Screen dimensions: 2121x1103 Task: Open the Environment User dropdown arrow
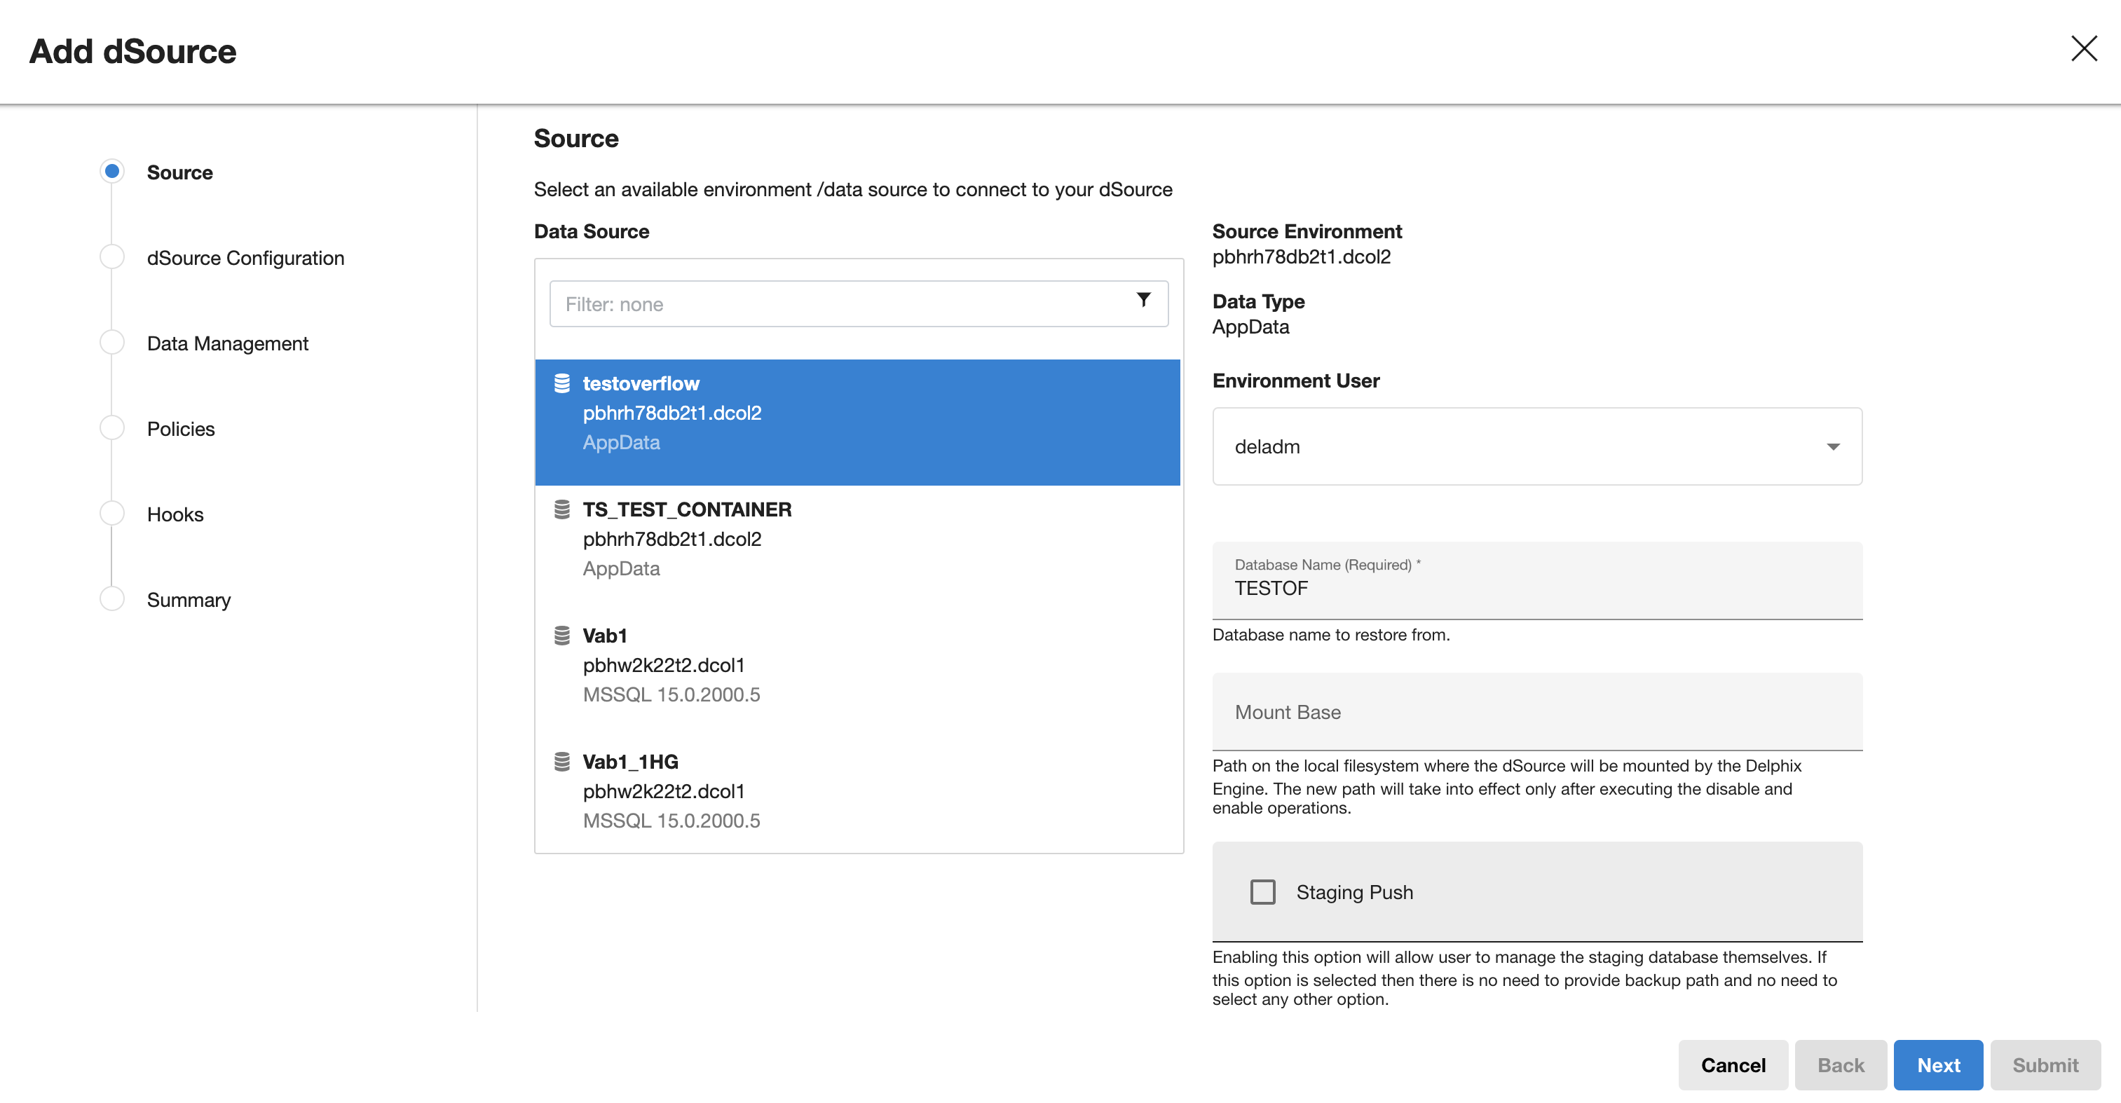click(1833, 447)
